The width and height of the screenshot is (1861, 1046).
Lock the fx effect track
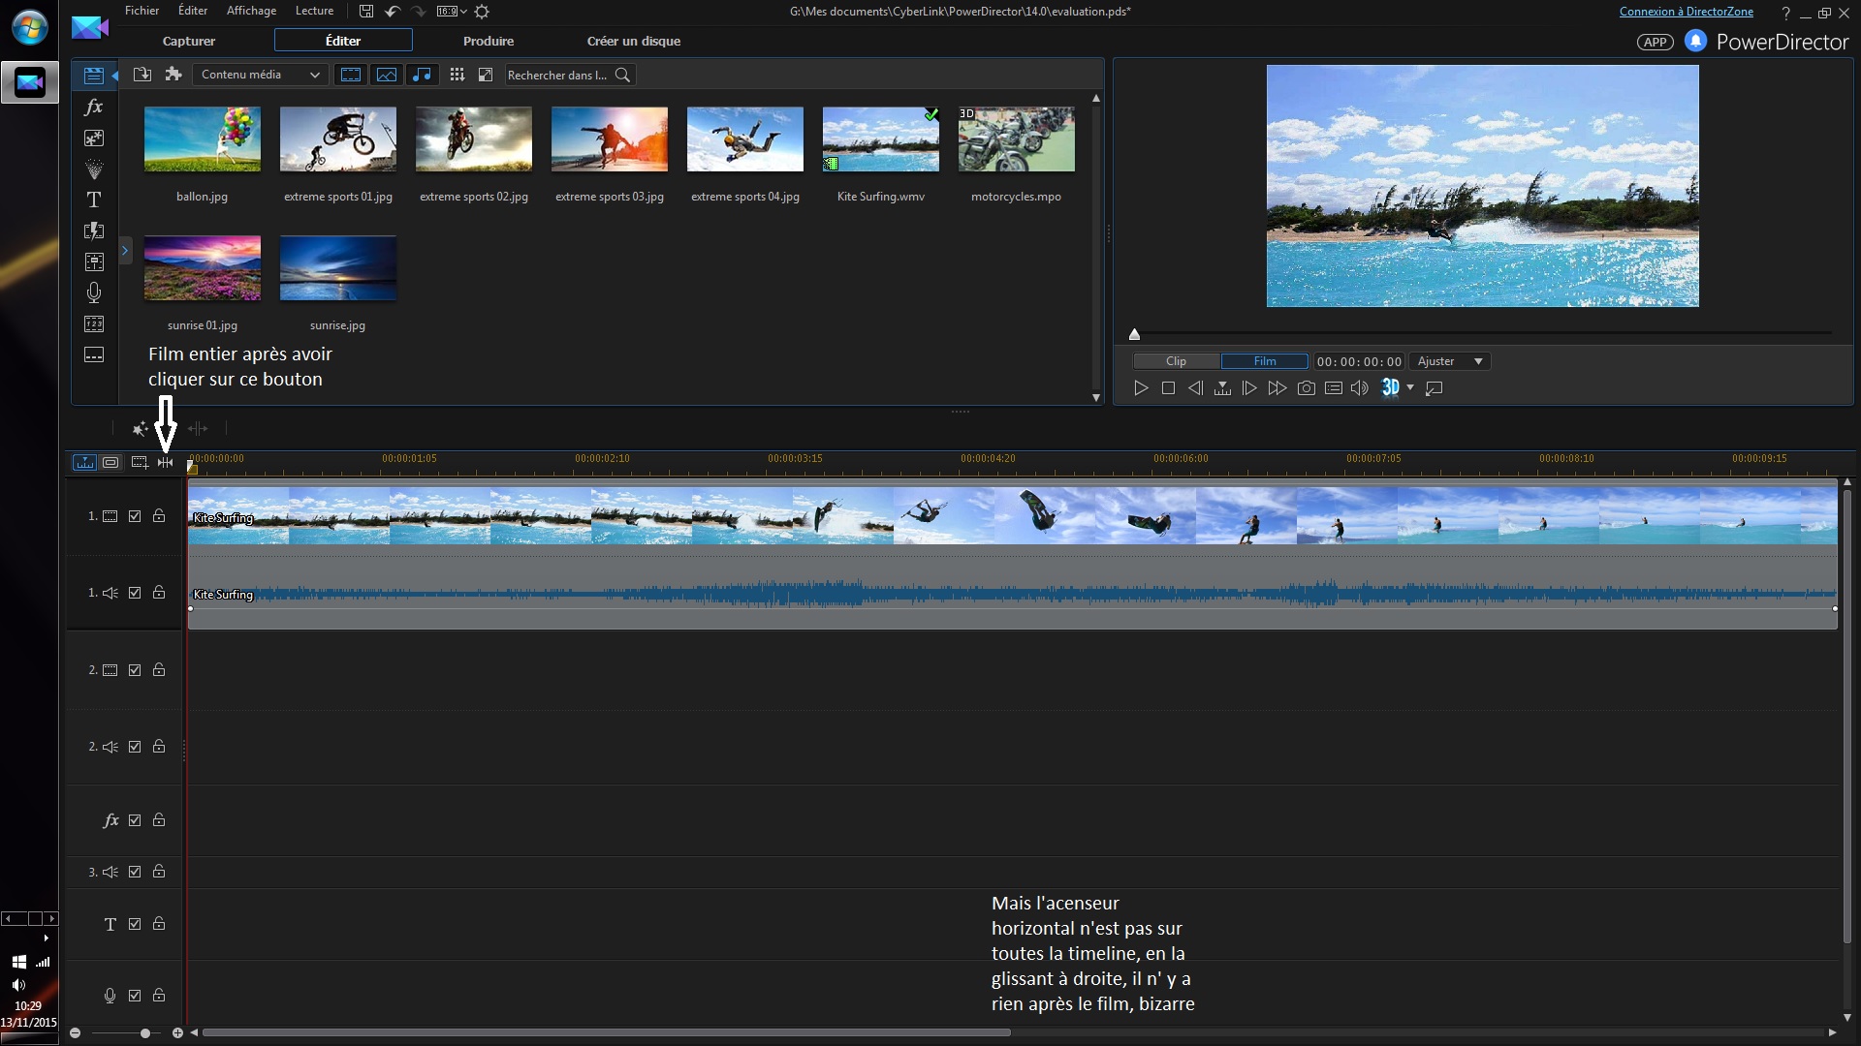pos(159,820)
